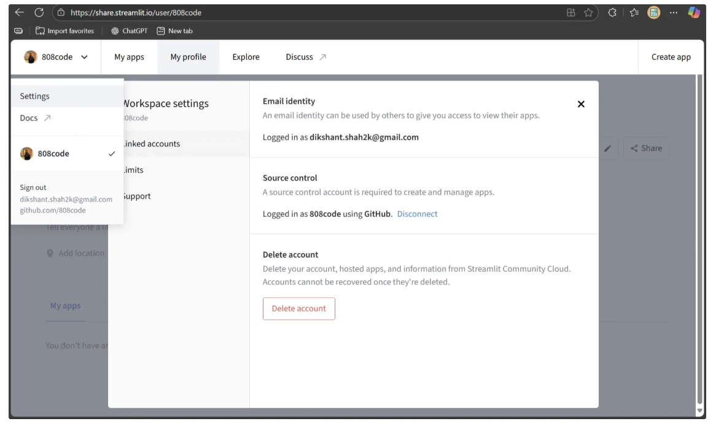Open ChatGPT bookmark
This screenshot has width=716, height=424.
pos(129,31)
